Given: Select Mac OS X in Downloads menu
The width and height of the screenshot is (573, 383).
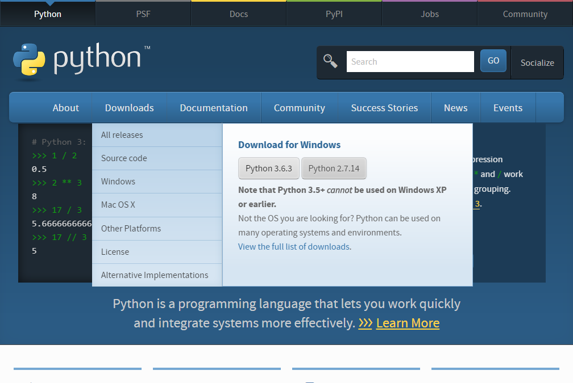Looking at the screenshot, I should pos(157,205).
